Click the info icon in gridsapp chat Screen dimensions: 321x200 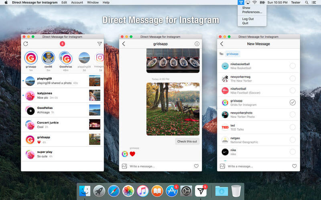click(x=197, y=44)
